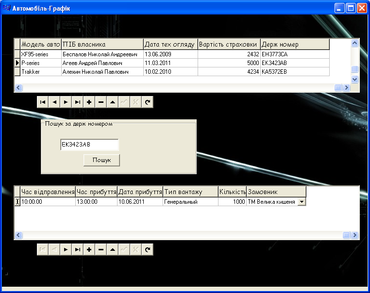Click the Модель авто column header
The height and width of the screenshot is (293, 370).
tap(41, 44)
